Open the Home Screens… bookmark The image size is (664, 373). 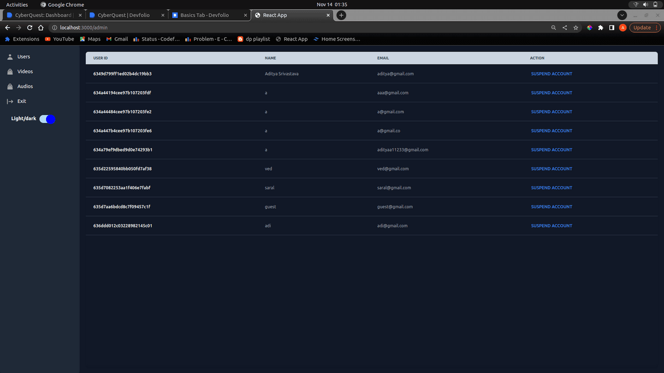click(337, 39)
